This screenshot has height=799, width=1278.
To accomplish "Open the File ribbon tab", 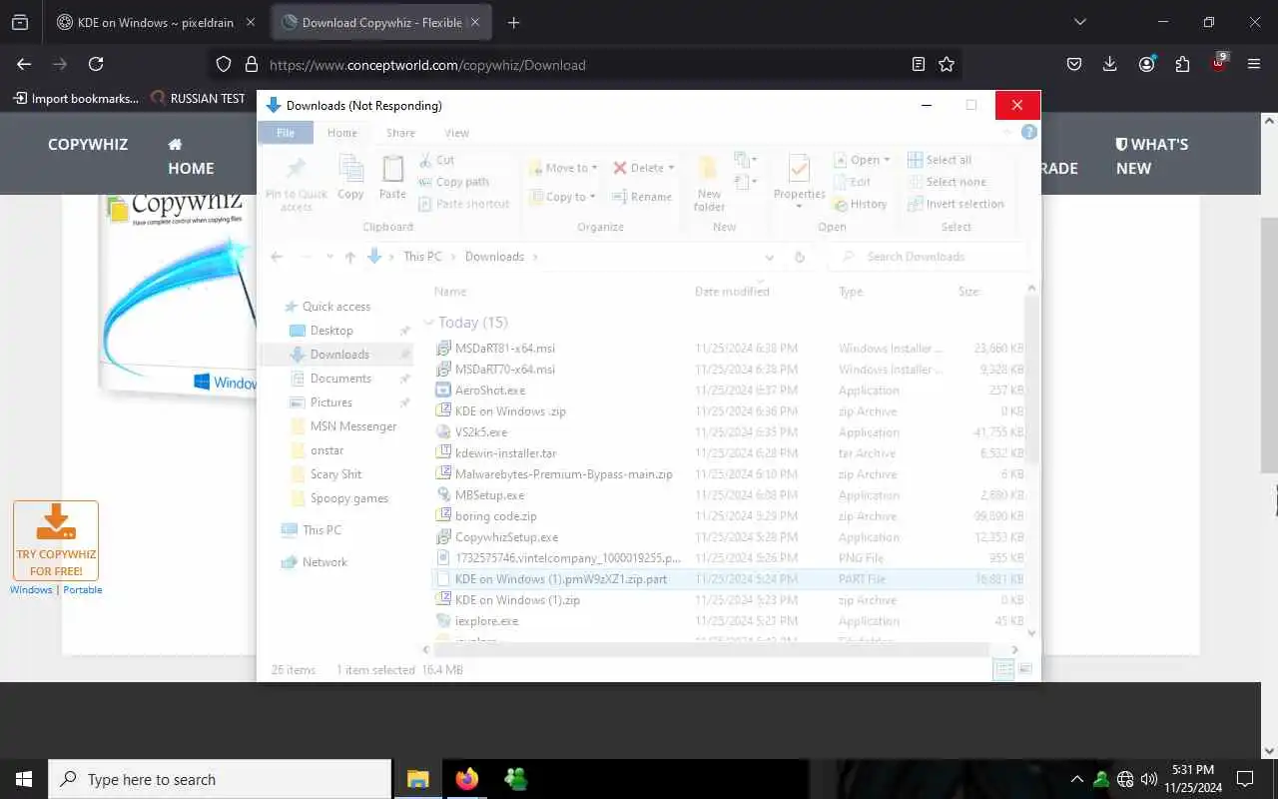I will click(x=286, y=133).
